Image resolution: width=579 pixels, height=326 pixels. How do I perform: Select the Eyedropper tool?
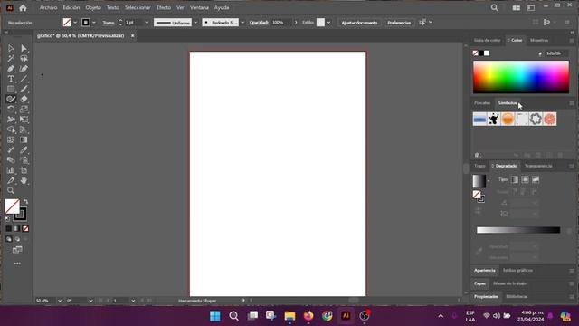coord(24,150)
